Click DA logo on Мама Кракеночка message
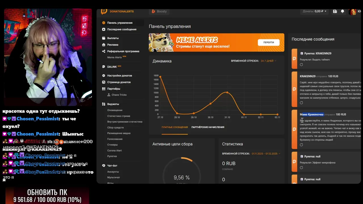363x204 pixels. [294, 129]
